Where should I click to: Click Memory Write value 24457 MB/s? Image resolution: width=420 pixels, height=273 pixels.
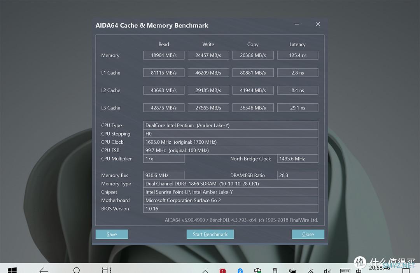click(x=208, y=55)
